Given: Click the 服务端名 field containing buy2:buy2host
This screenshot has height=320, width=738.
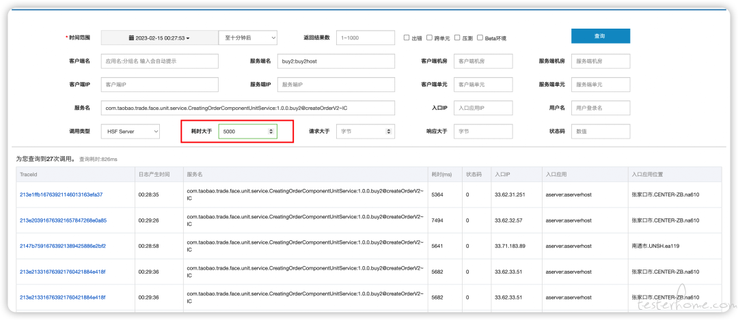Looking at the screenshot, I should [x=336, y=61].
